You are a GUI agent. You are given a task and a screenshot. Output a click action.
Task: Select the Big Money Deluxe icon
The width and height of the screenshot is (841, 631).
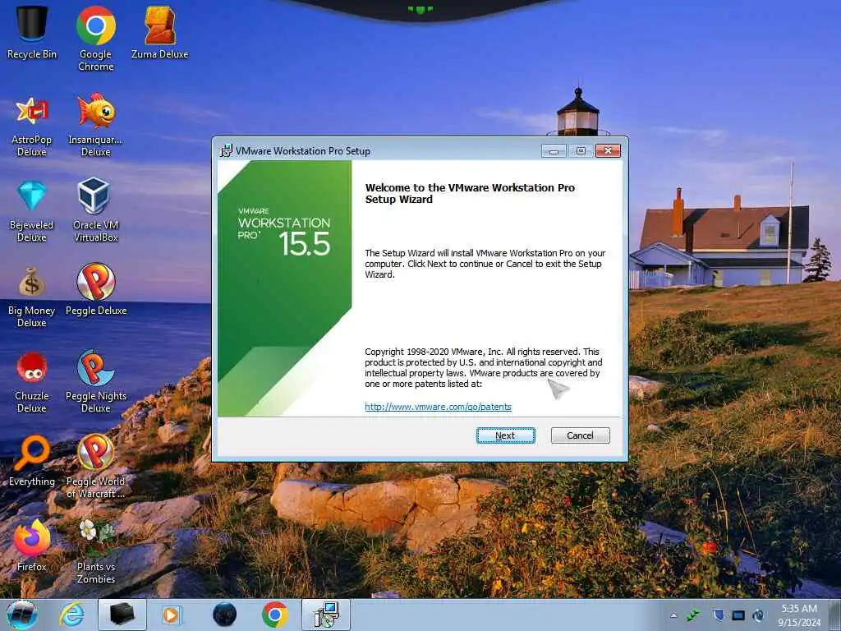pyautogui.click(x=32, y=297)
